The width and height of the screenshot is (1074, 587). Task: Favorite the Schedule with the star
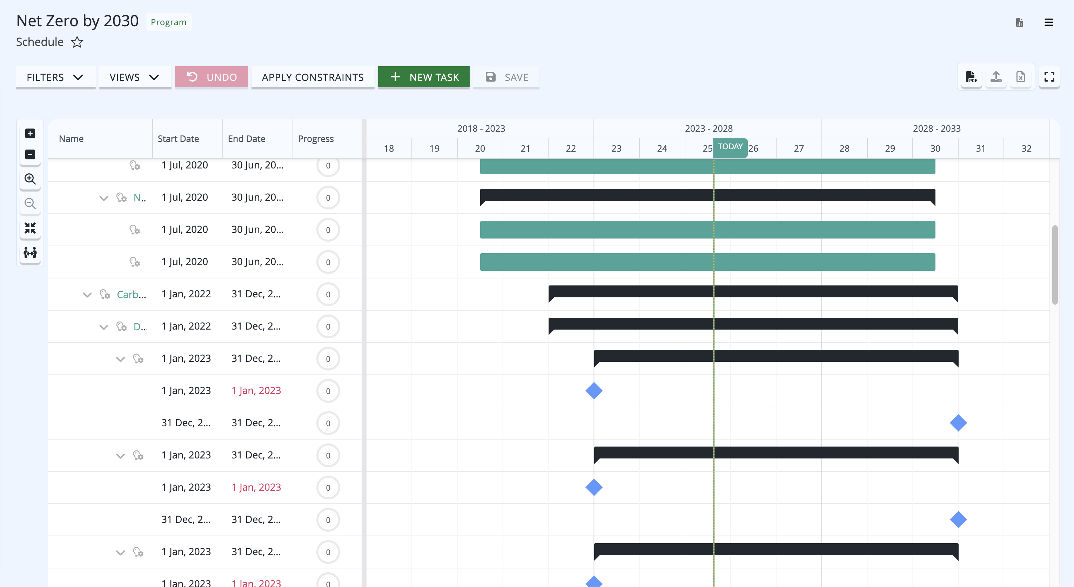77,42
